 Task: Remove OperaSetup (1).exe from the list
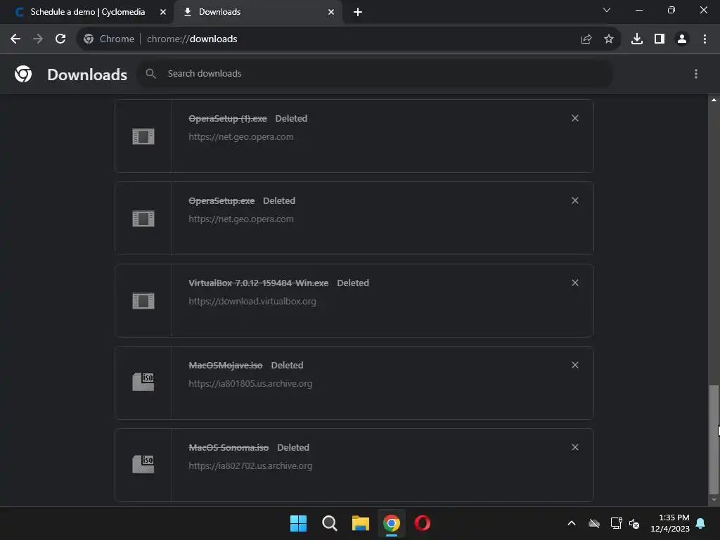pos(575,118)
